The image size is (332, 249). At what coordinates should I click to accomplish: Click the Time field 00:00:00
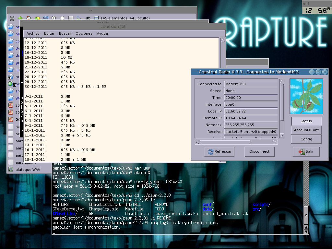coord(251,98)
